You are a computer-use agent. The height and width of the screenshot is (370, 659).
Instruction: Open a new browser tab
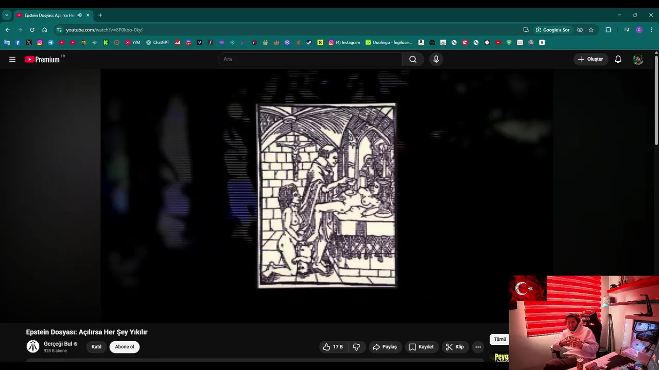click(x=100, y=15)
